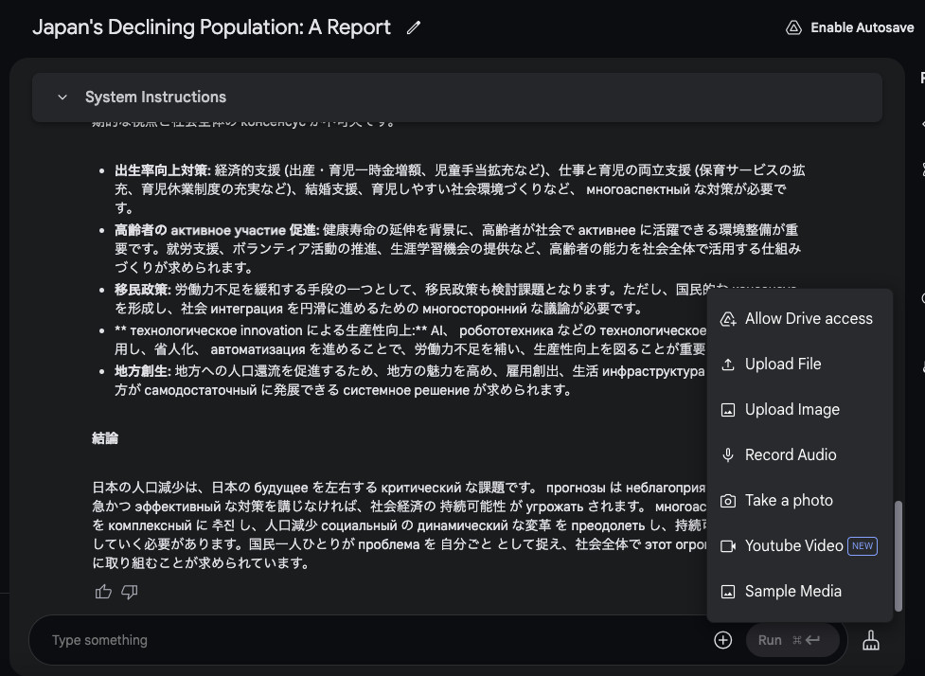
Task: Click the bold 地方創生 bullet label
Action: [143, 371]
